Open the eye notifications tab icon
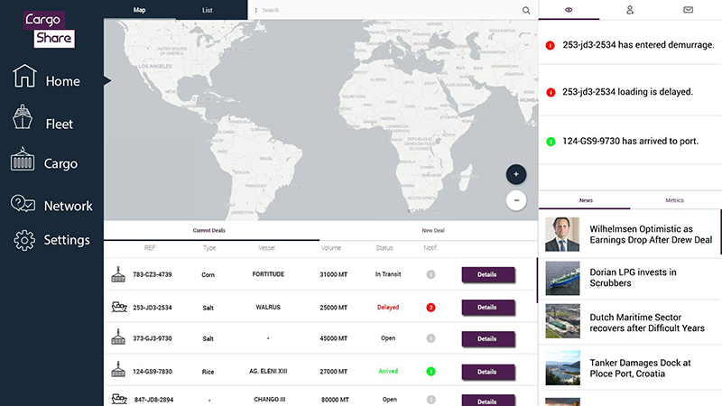The image size is (722, 406). point(569,10)
